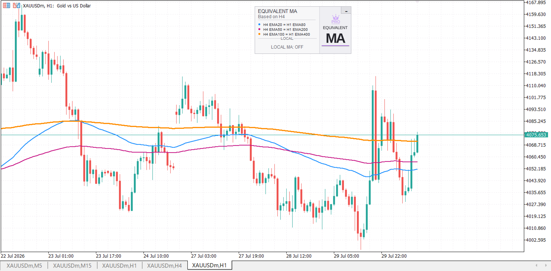The image size is (551, 271).
Task: Click the 'H4 EMA50 = H1 EMA200' legend row
Action: click(x=285, y=29)
